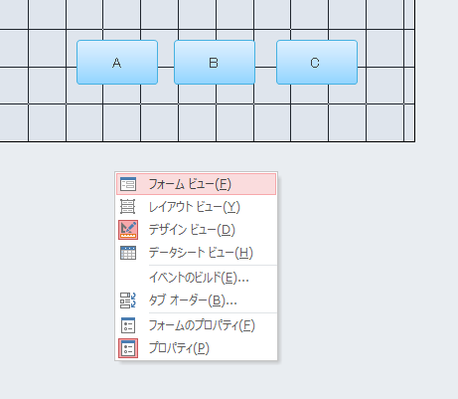Click the Datasheet View grid icon
The width and height of the screenshot is (458, 399).
[128, 253]
